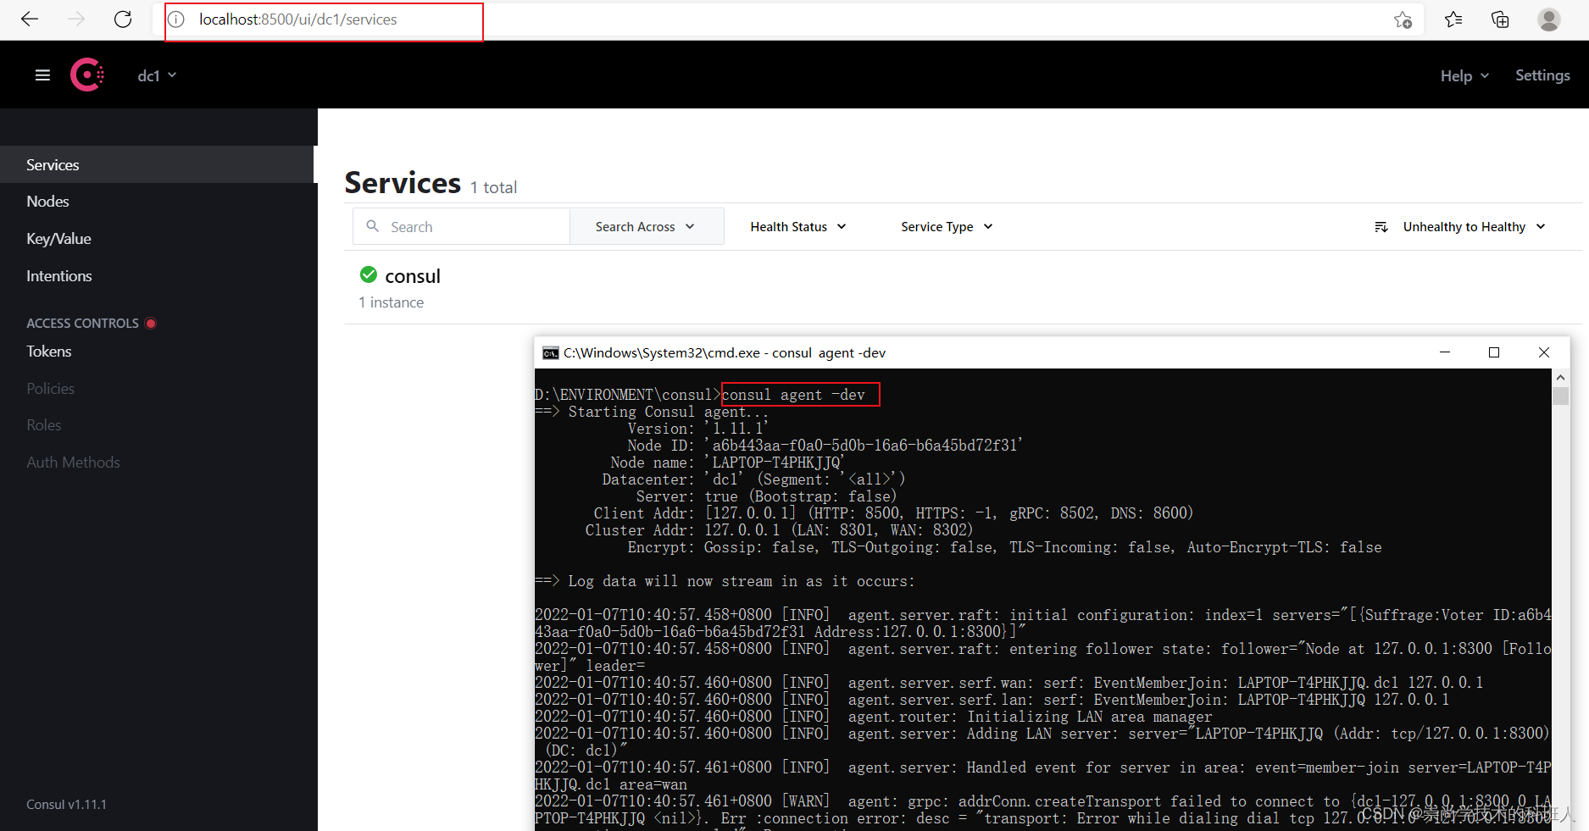Click the Version 1.11.1 line in cmd
This screenshot has height=831, width=1589.
(x=697, y=429)
